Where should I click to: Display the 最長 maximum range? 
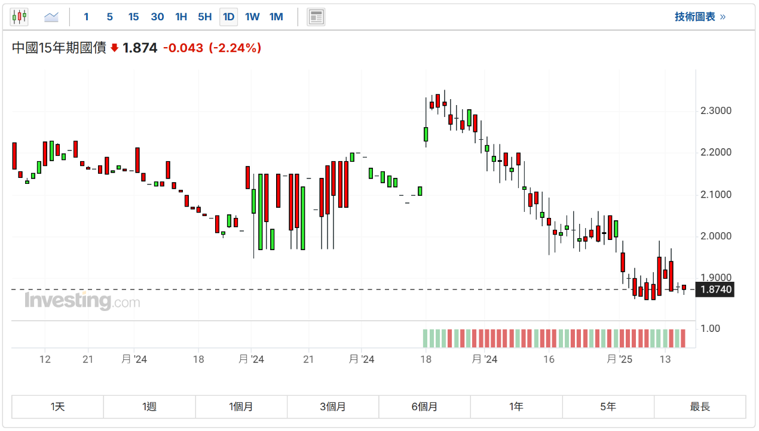click(x=700, y=407)
